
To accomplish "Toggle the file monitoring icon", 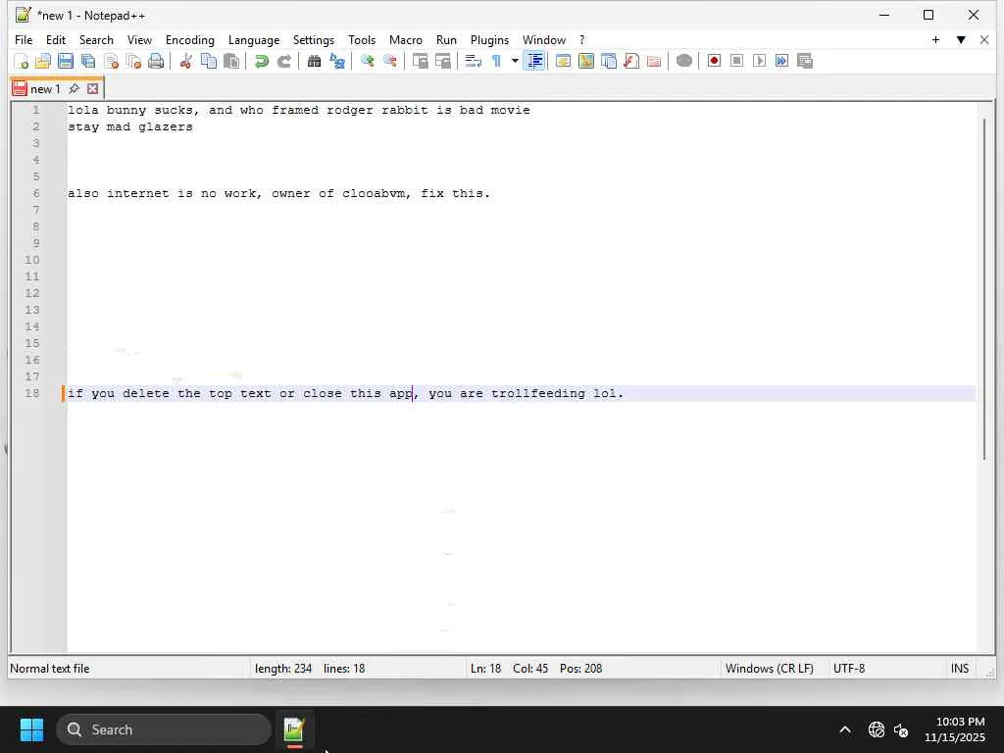I will [x=683, y=61].
